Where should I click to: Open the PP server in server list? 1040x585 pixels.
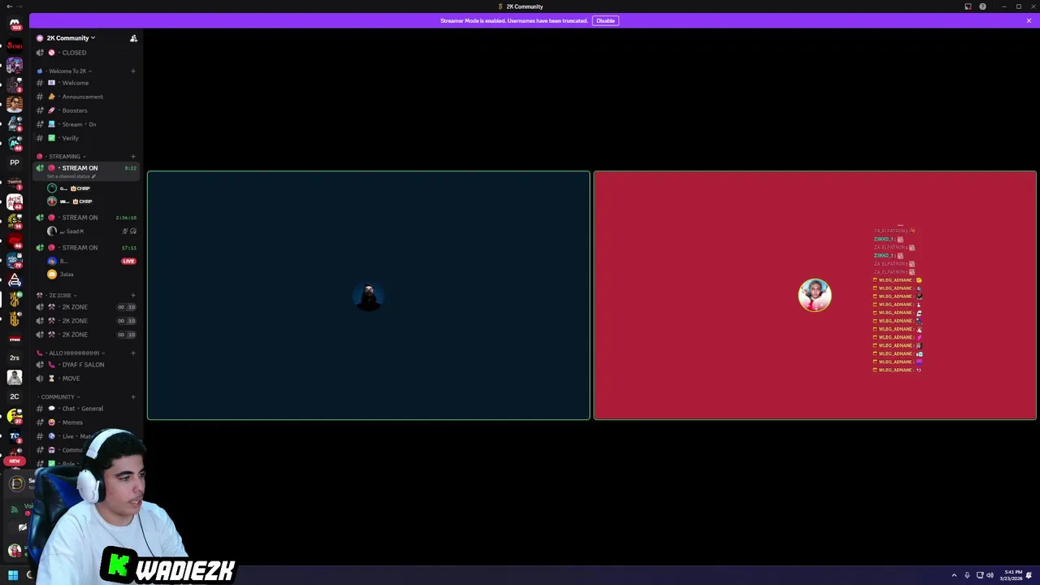pyautogui.click(x=15, y=162)
